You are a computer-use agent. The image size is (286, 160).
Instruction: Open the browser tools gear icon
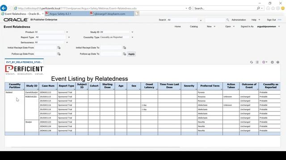click(278, 8)
